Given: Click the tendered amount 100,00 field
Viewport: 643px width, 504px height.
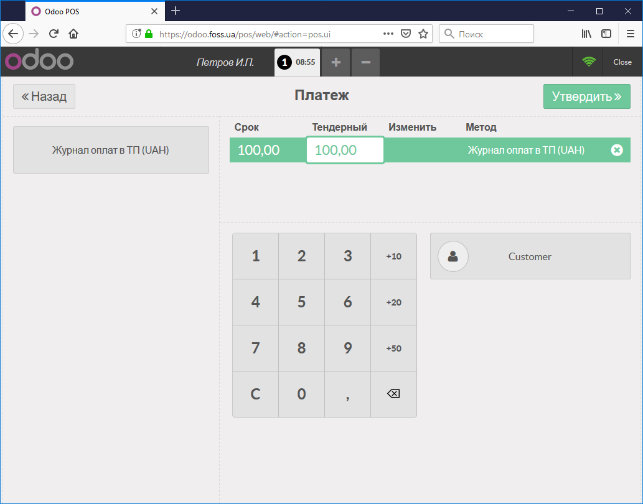Looking at the screenshot, I should click(x=345, y=150).
